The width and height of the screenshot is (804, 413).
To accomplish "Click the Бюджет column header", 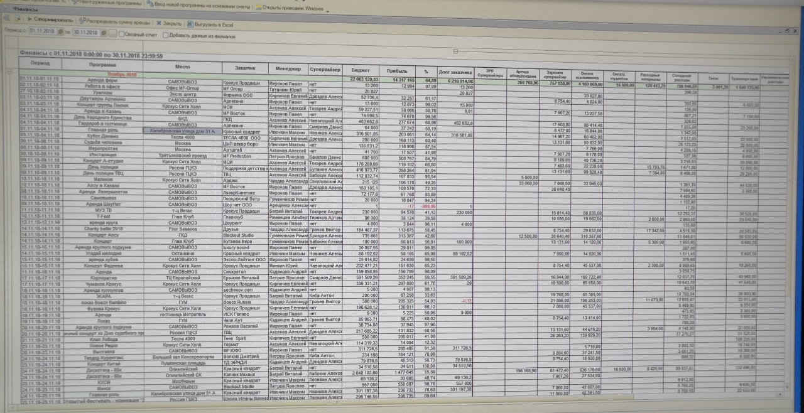I will point(361,70).
